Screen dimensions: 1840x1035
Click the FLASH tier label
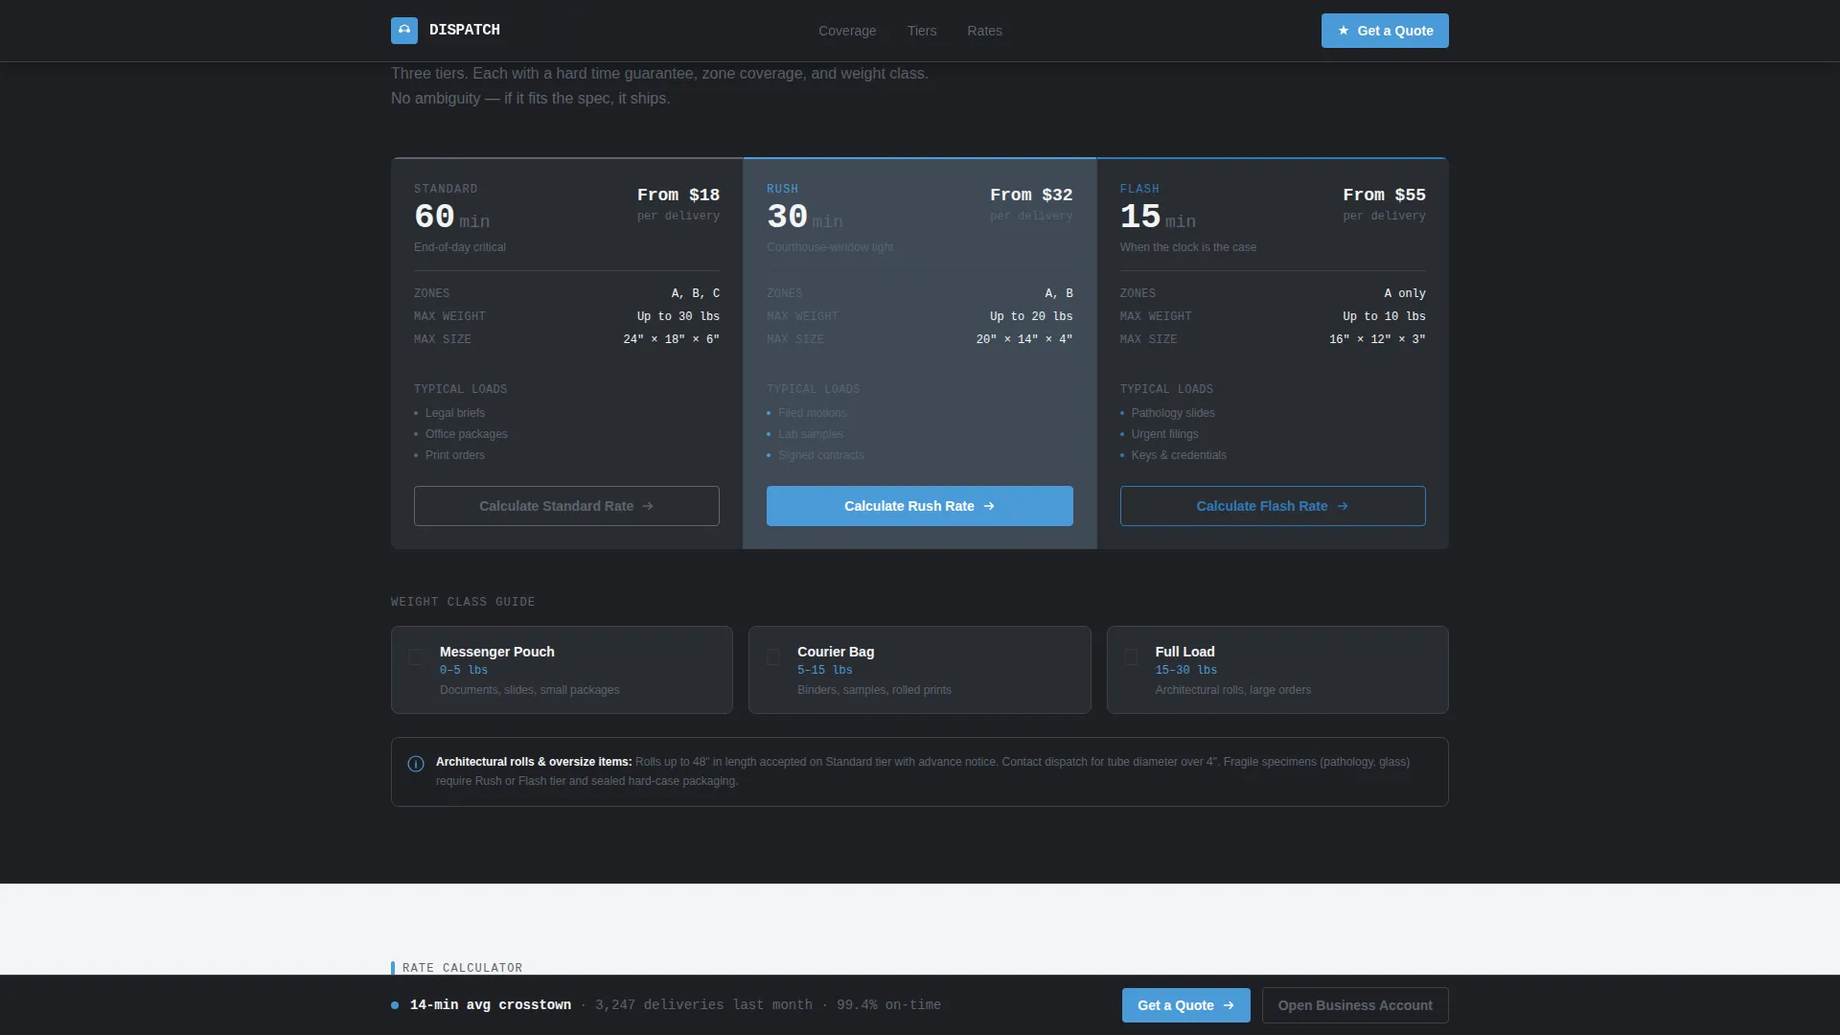[x=1139, y=189]
